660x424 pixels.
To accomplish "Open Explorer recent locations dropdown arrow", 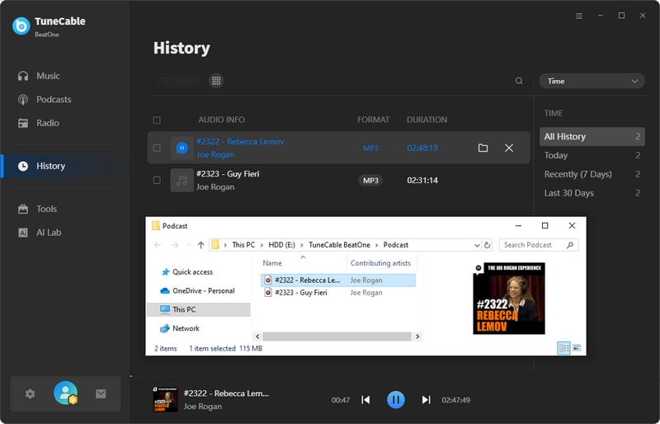I will tap(189, 245).
